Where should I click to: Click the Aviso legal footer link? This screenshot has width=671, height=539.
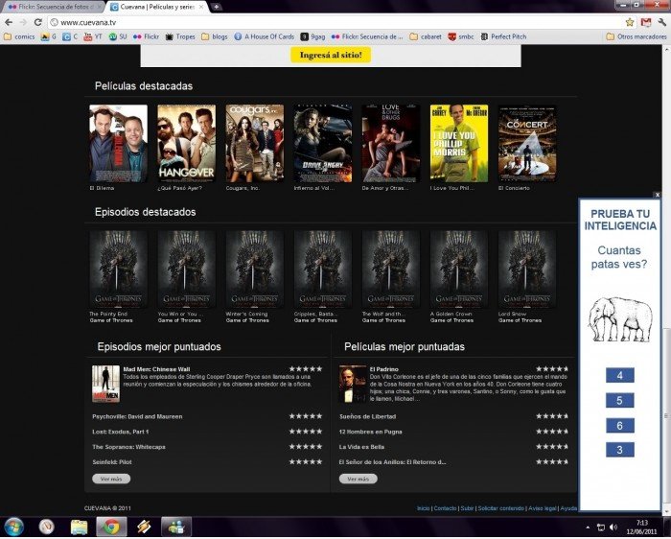point(543,508)
